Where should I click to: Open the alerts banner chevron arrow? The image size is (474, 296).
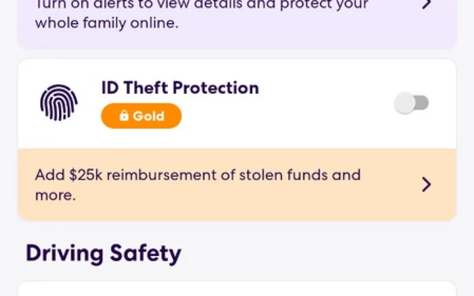pyautogui.click(x=426, y=5)
